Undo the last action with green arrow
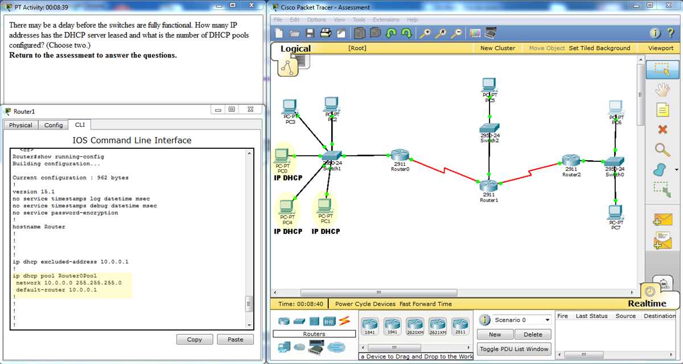The width and height of the screenshot is (683, 364). [391, 34]
